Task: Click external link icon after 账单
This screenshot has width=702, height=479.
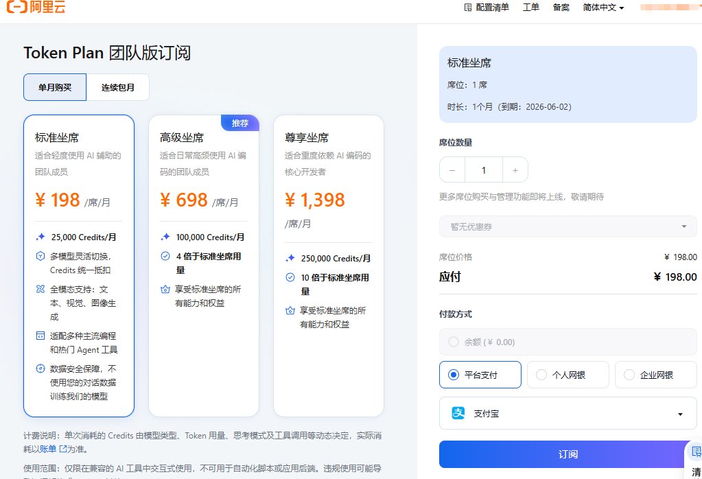Action: (x=62, y=449)
